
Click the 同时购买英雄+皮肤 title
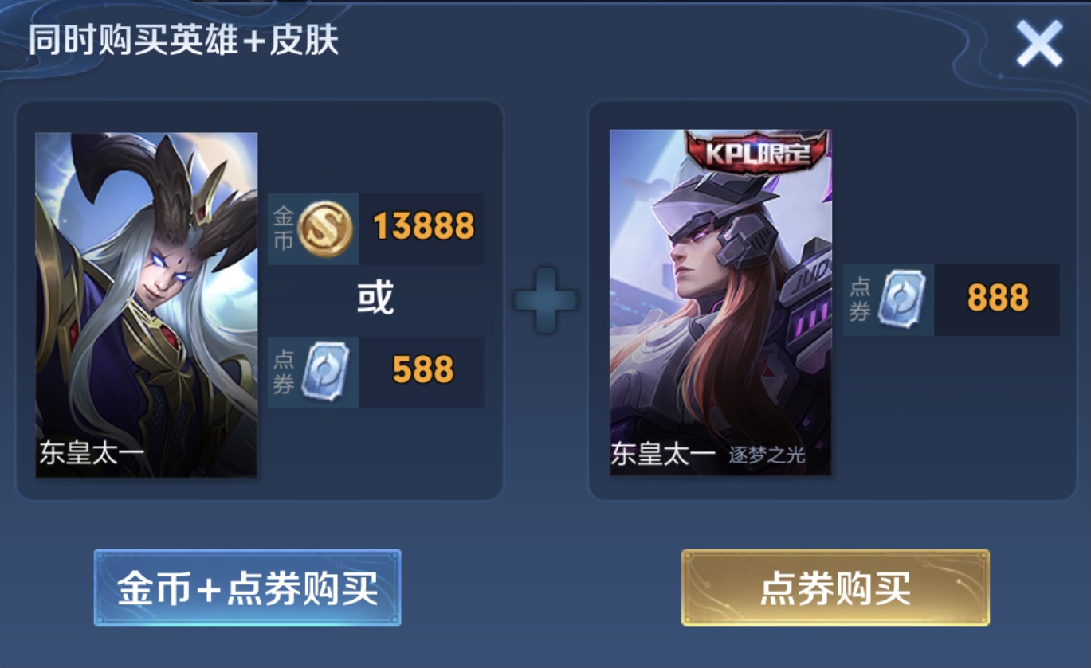coord(184,41)
